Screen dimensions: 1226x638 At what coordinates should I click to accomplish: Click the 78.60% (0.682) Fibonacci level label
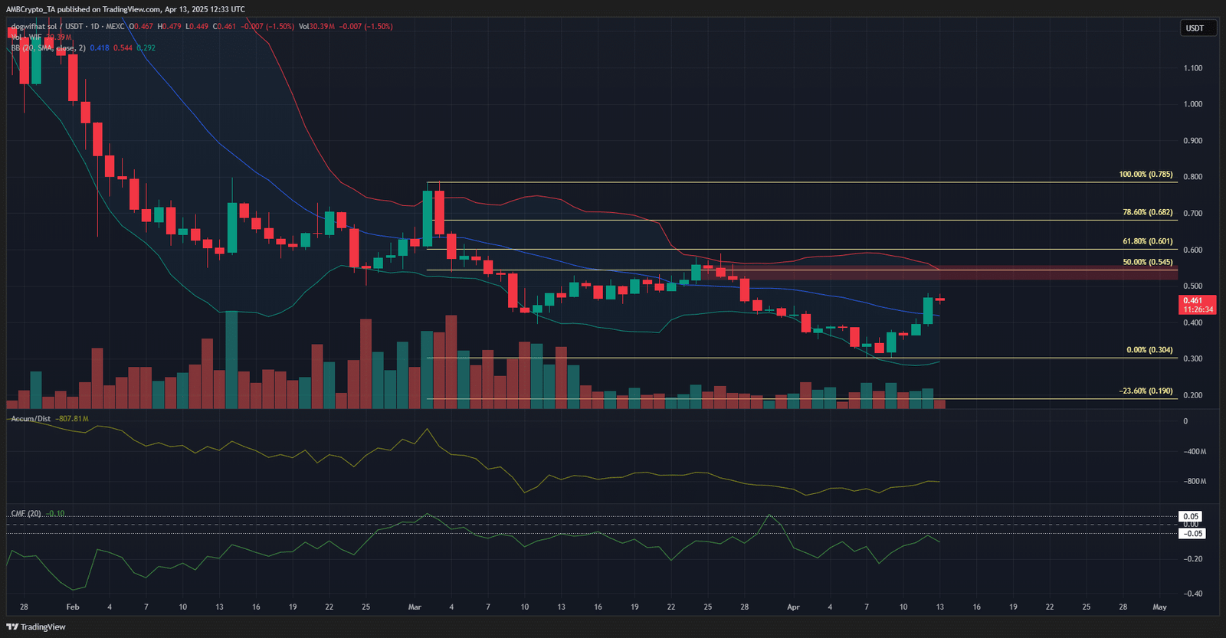[1147, 212]
